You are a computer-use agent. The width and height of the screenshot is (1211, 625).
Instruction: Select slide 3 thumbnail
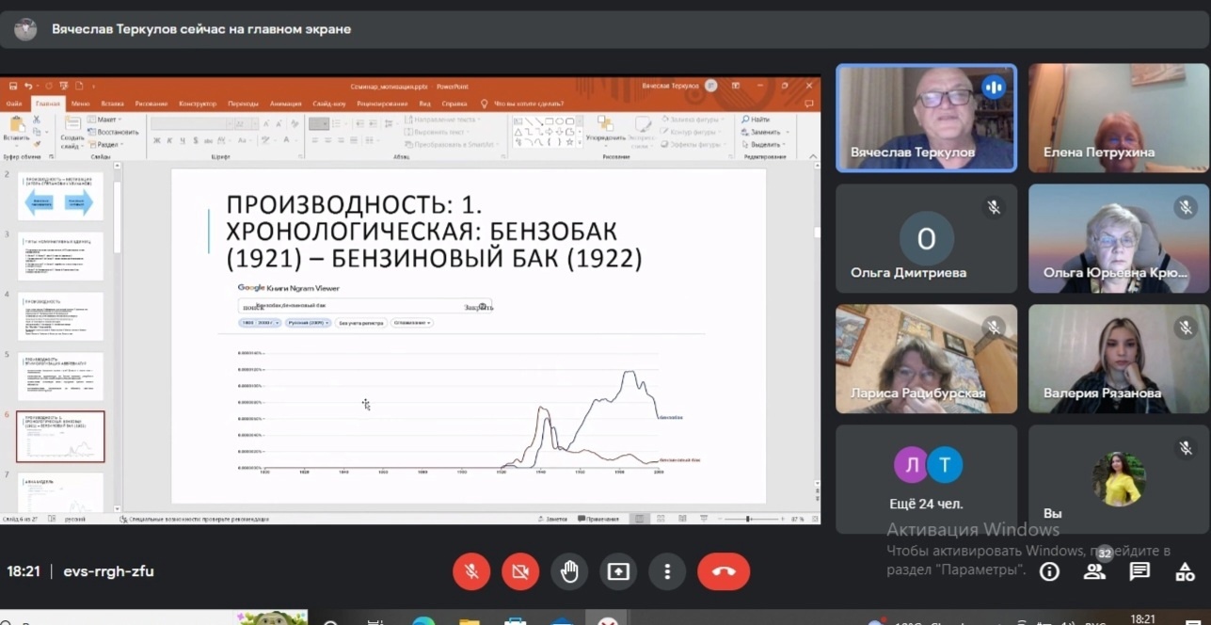[59, 255]
